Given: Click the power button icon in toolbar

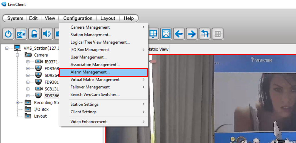Looking at the screenshot, I should point(8,34).
